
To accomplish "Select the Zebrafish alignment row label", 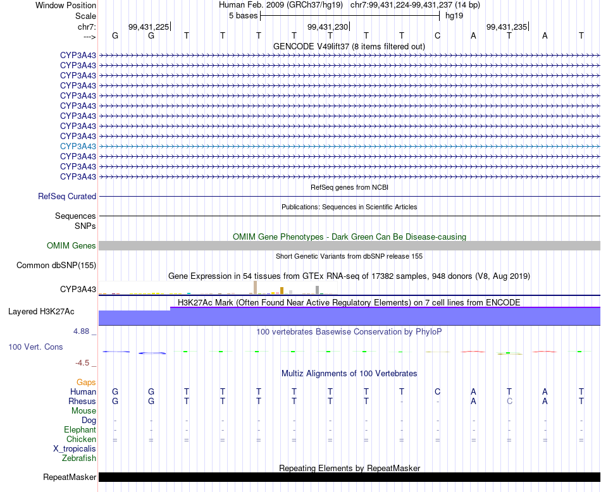I will 79,458.
